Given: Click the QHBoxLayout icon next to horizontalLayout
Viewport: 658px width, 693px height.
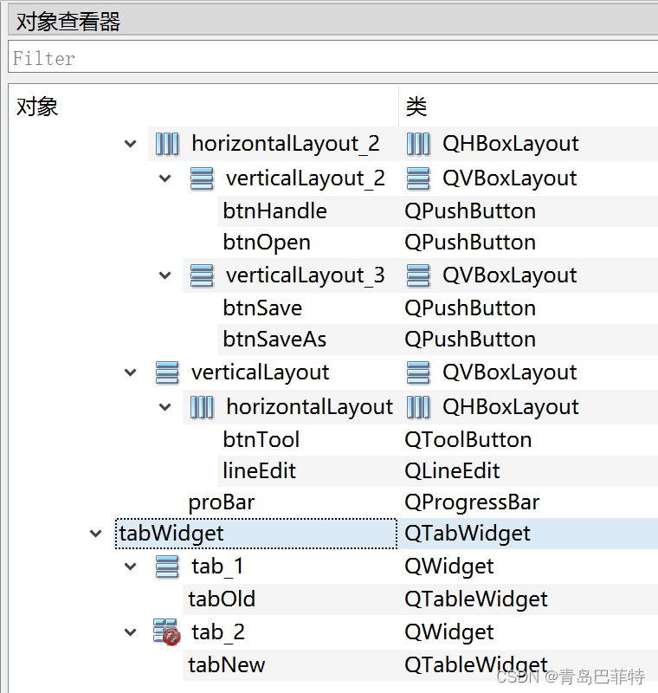Looking at the screenshot, I should (202, 406).
